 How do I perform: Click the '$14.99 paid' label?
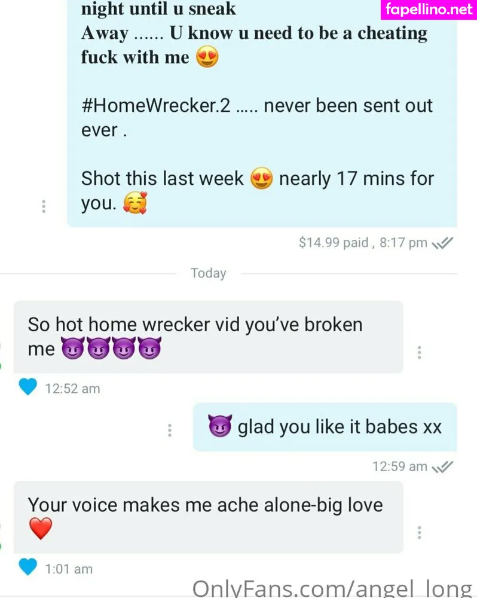click(334, 243)
